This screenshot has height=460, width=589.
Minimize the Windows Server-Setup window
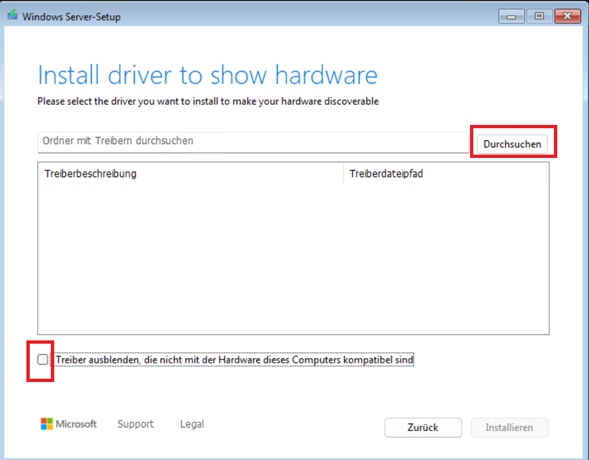tap(512, 16)
